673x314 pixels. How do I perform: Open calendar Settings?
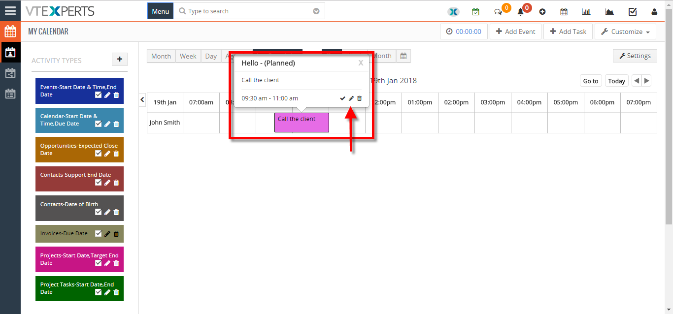[635, 56]
